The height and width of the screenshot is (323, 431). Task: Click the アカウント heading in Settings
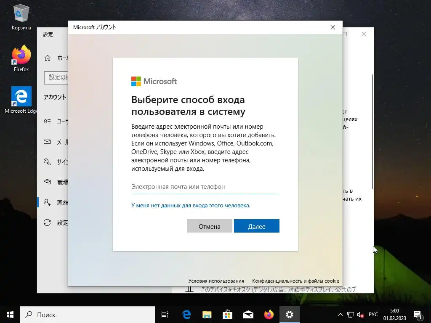55,97
